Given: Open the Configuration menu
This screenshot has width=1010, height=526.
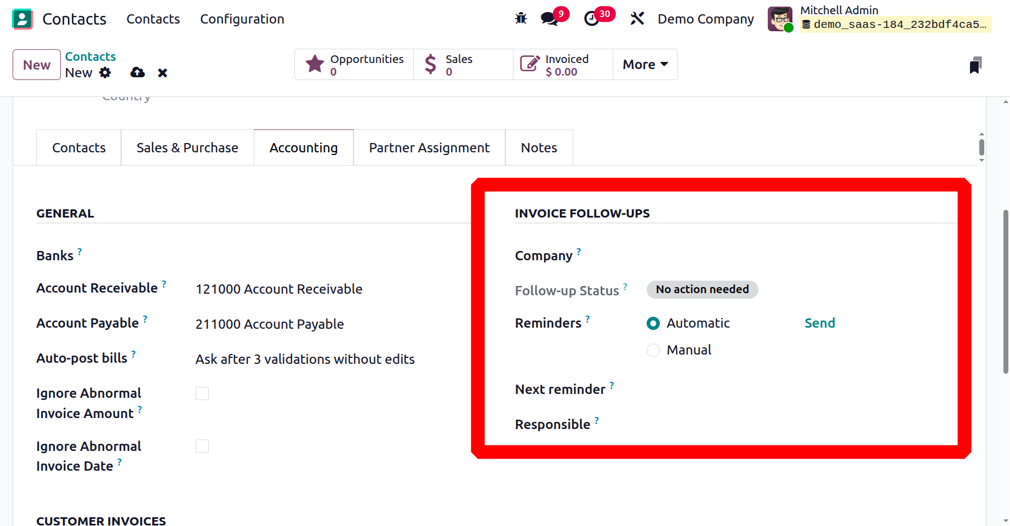Looking at the screenshot, I should (242, 19).
